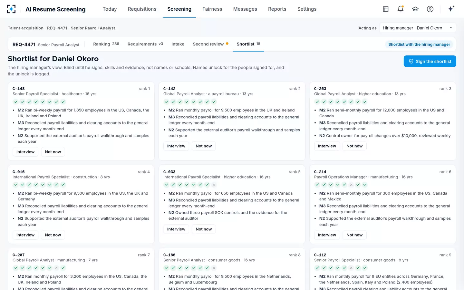Switch to the Ranking tab
Image resolution: width=464 pixels, height=290 pixels.
coord(106,44)
